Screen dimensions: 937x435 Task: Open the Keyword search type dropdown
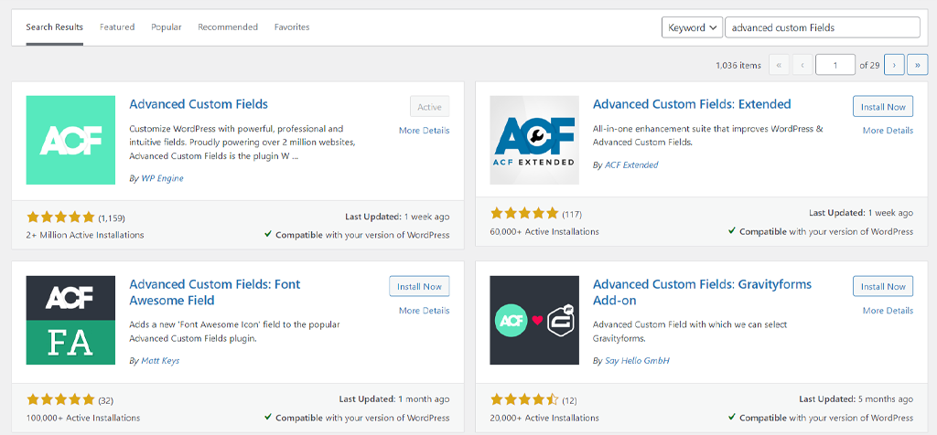[692, 27]
